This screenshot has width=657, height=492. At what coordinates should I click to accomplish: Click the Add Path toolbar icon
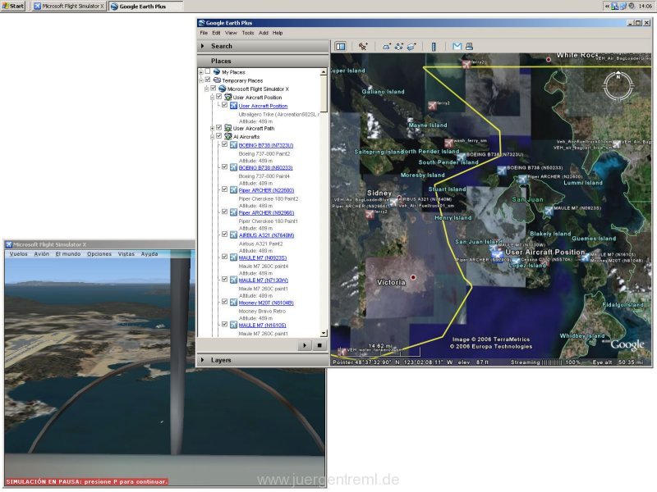click(399, 47)
